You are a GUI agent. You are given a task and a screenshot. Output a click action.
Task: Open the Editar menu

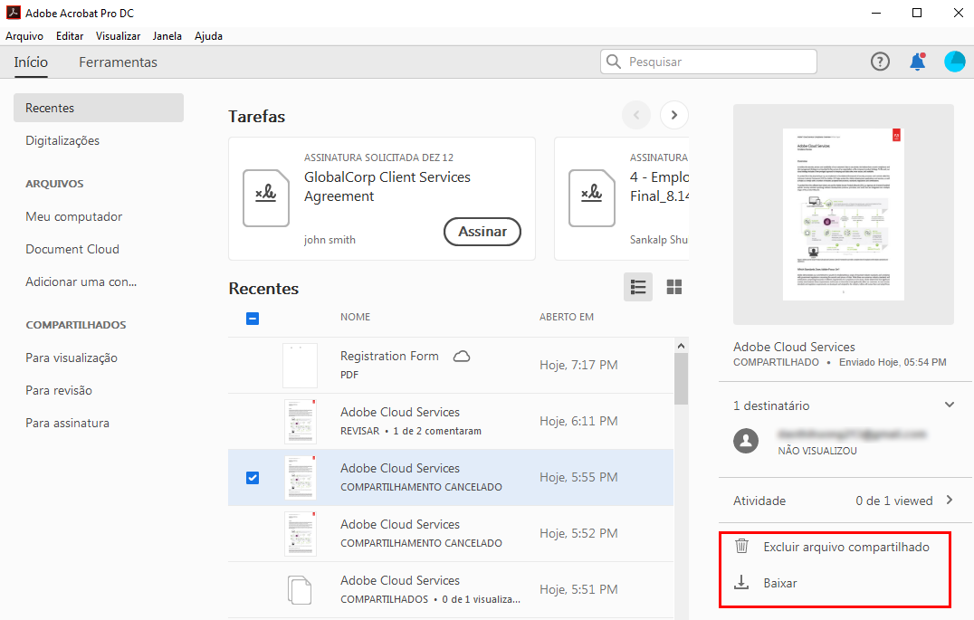tap(70, 36)
